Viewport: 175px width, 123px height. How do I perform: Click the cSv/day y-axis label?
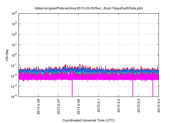coord(7,55)
